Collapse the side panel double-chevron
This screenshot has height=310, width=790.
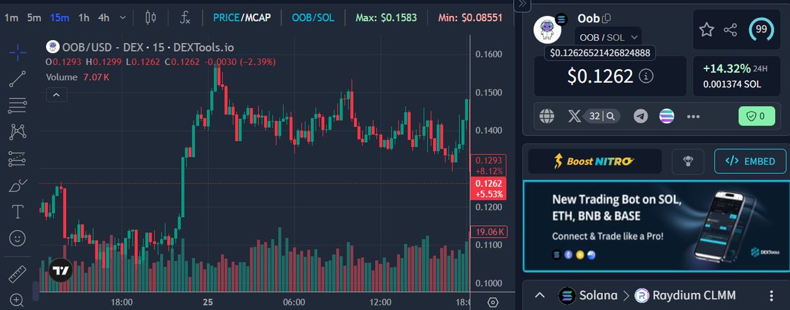(522, 5)
